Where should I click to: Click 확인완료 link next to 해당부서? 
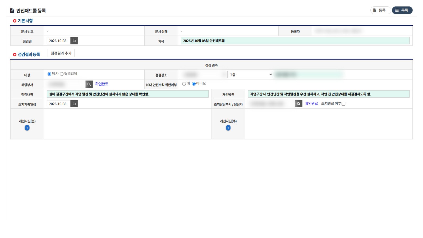coord(102,84)
